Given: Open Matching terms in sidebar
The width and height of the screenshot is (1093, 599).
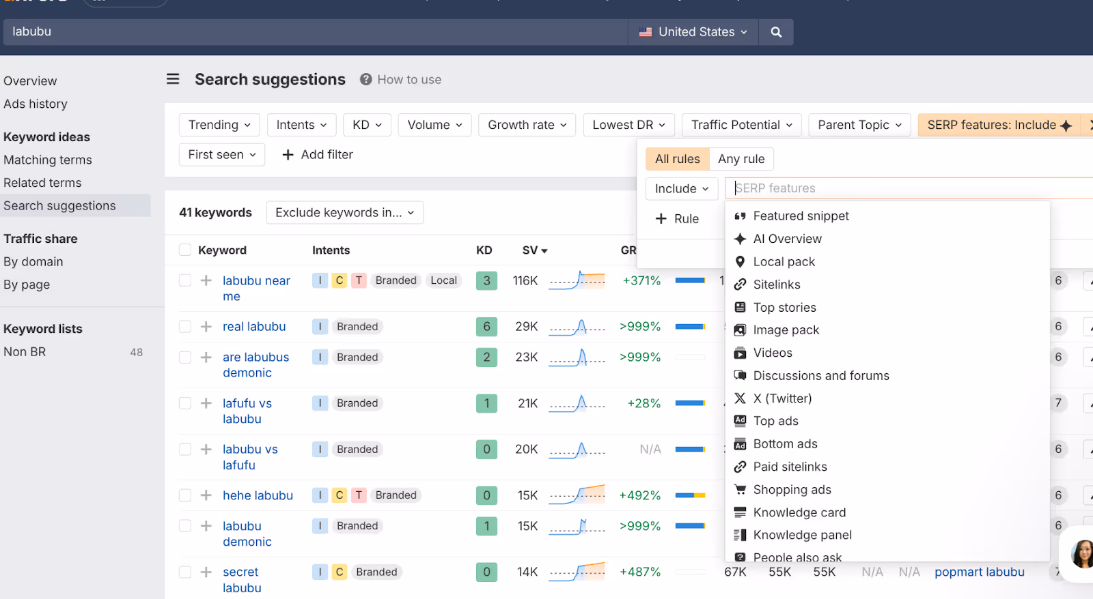Looking at the screenshot, I should click(48, 160).
